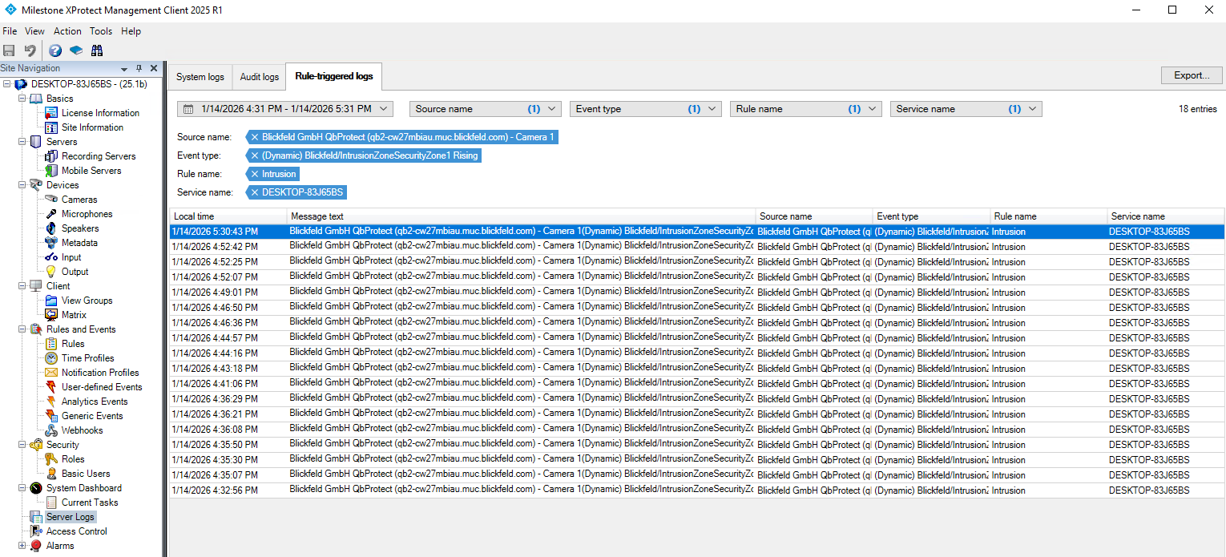Remove the Intrusion rule name filter
Viewport: 1226px width, 557px height.
pyautogui.click(x=255, y=174)
